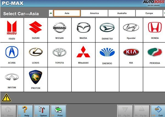Click the green down arrow after Europe

point(164,13)
